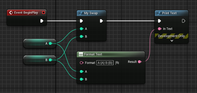Select the Event BeginPlay node title

[x=26, y=13]
